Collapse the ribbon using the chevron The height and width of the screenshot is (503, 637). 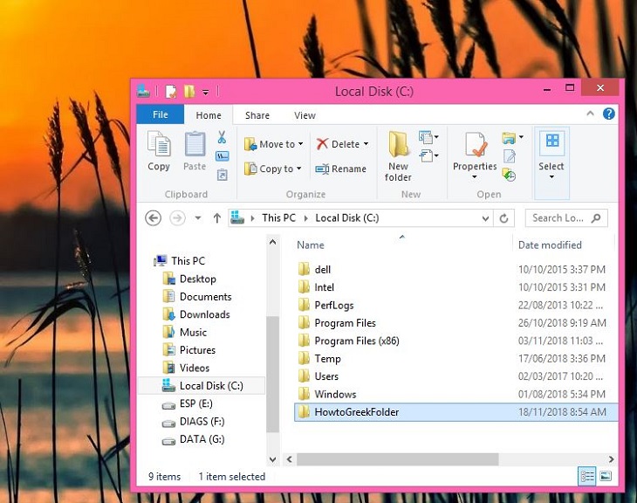594,114
